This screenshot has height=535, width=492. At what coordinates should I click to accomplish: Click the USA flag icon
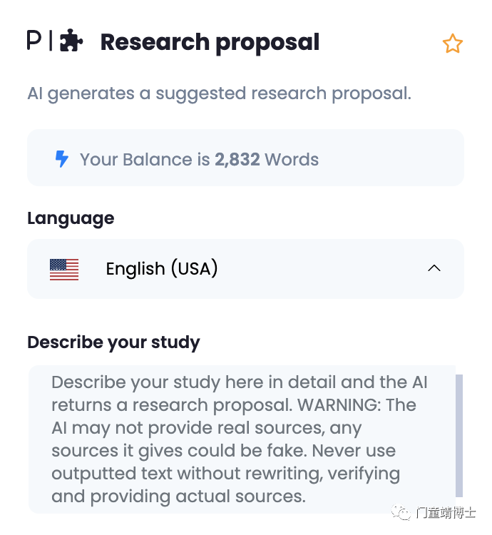pos(64,269)
